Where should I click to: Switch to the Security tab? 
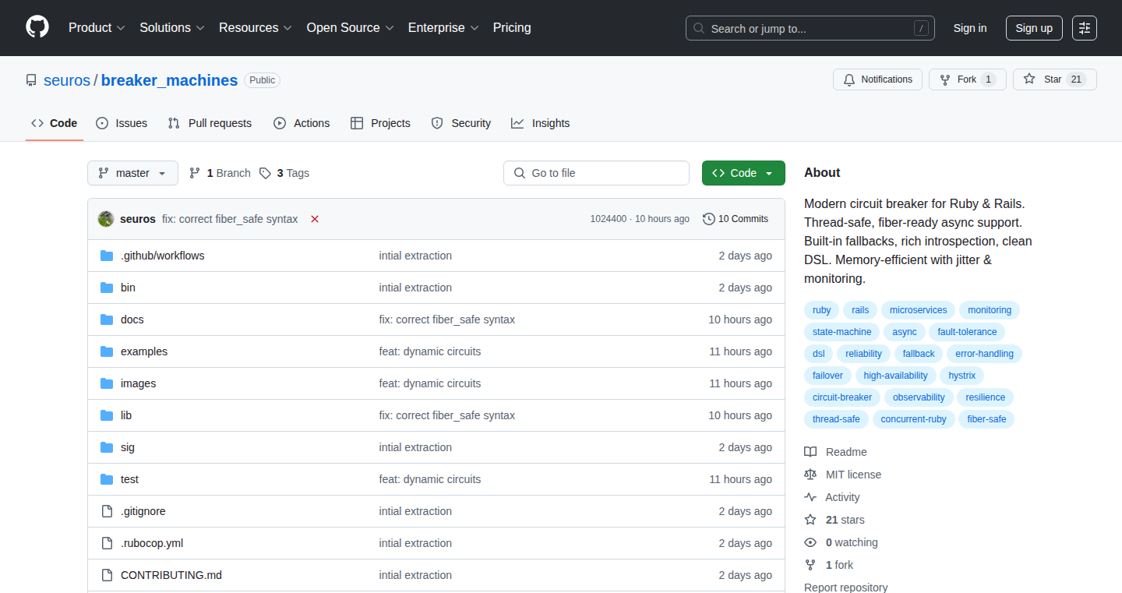461,123
